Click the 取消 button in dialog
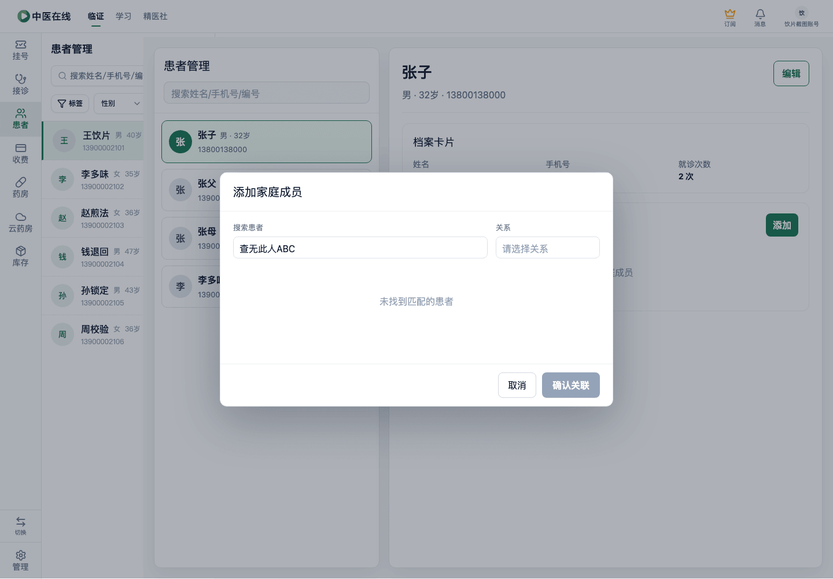Screen dimensions: 833x579 click(x=517, y=385)
